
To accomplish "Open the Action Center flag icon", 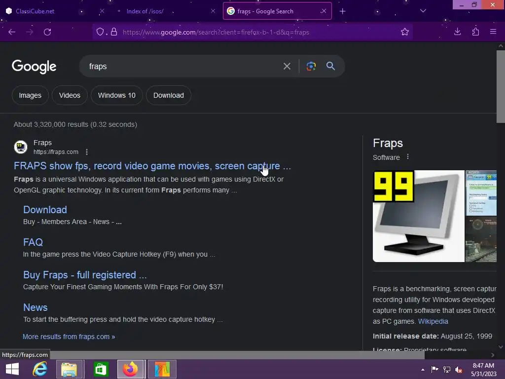I will coord(434,369).
